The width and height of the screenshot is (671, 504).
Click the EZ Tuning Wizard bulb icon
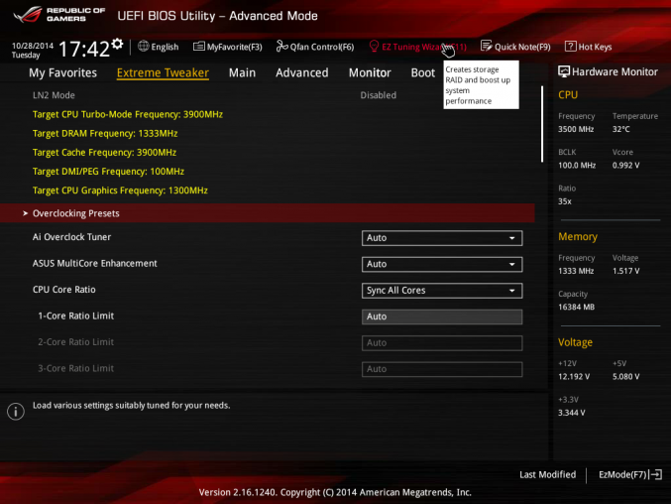tap(374, 46)
